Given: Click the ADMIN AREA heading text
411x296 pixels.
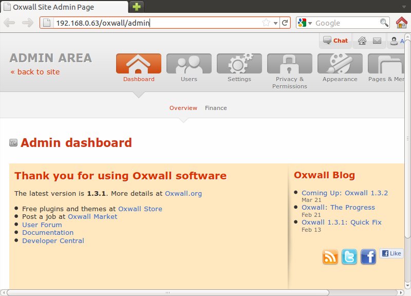Looking at the screenshot, I should click(x=50, y=58).
